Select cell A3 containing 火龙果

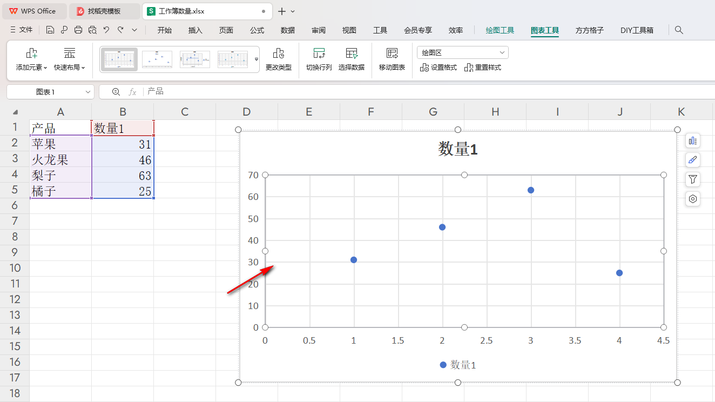(60, 159)
